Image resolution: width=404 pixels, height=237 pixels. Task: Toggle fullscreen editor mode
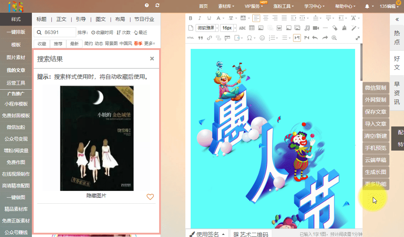click(358, 38)
